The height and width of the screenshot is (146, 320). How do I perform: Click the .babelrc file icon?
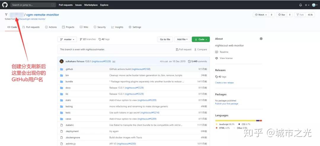[62, 125]
